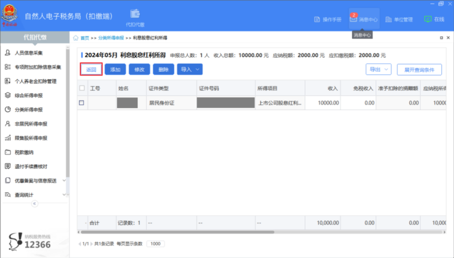
Task: Expand the 导入 dropdown button
Action: click(190, 70)
